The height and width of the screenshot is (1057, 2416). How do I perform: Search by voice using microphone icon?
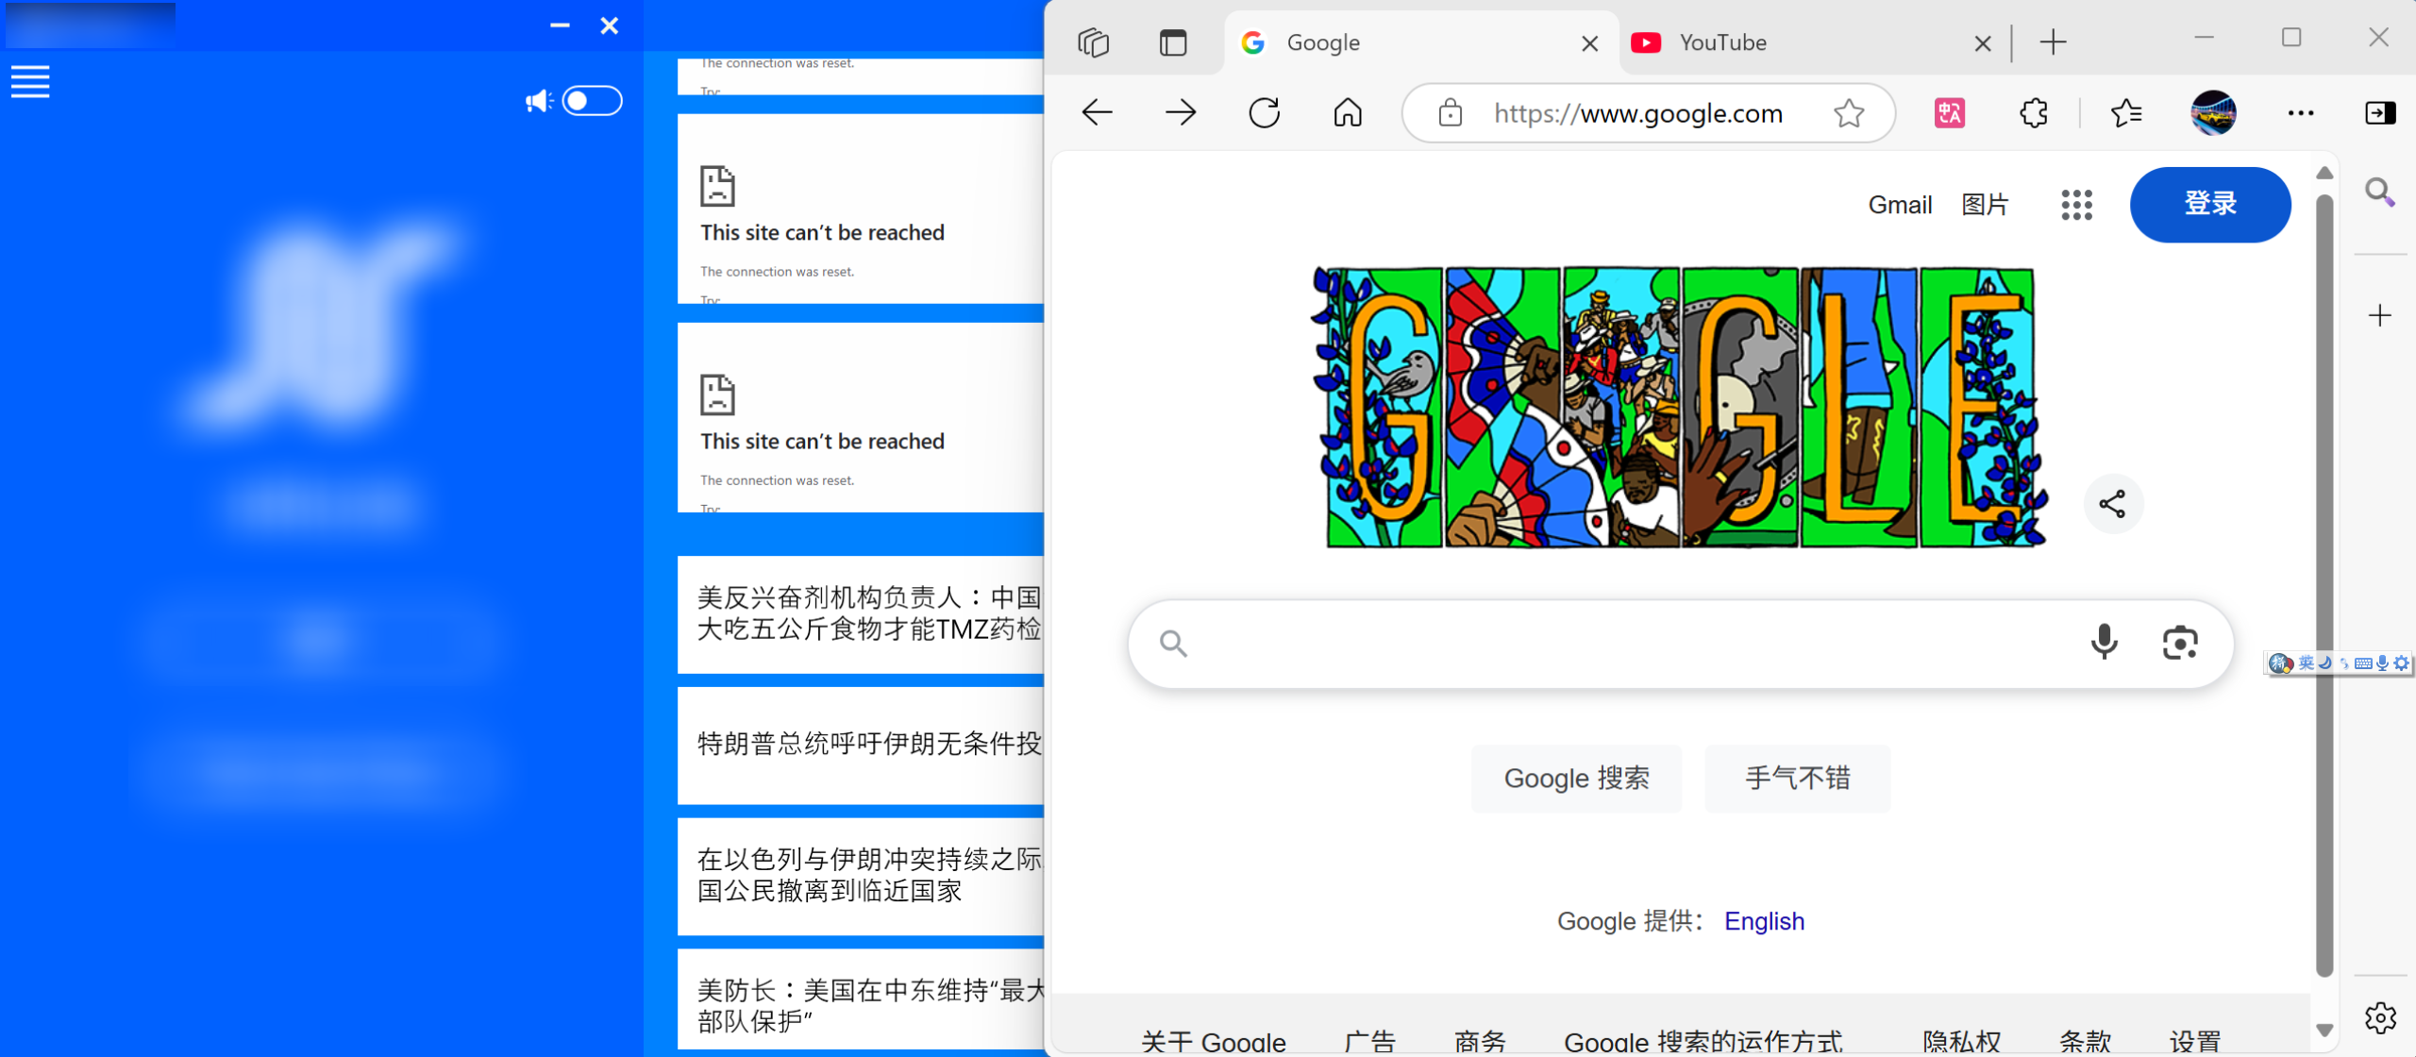pyautogui.click(x=2104, y=643)
